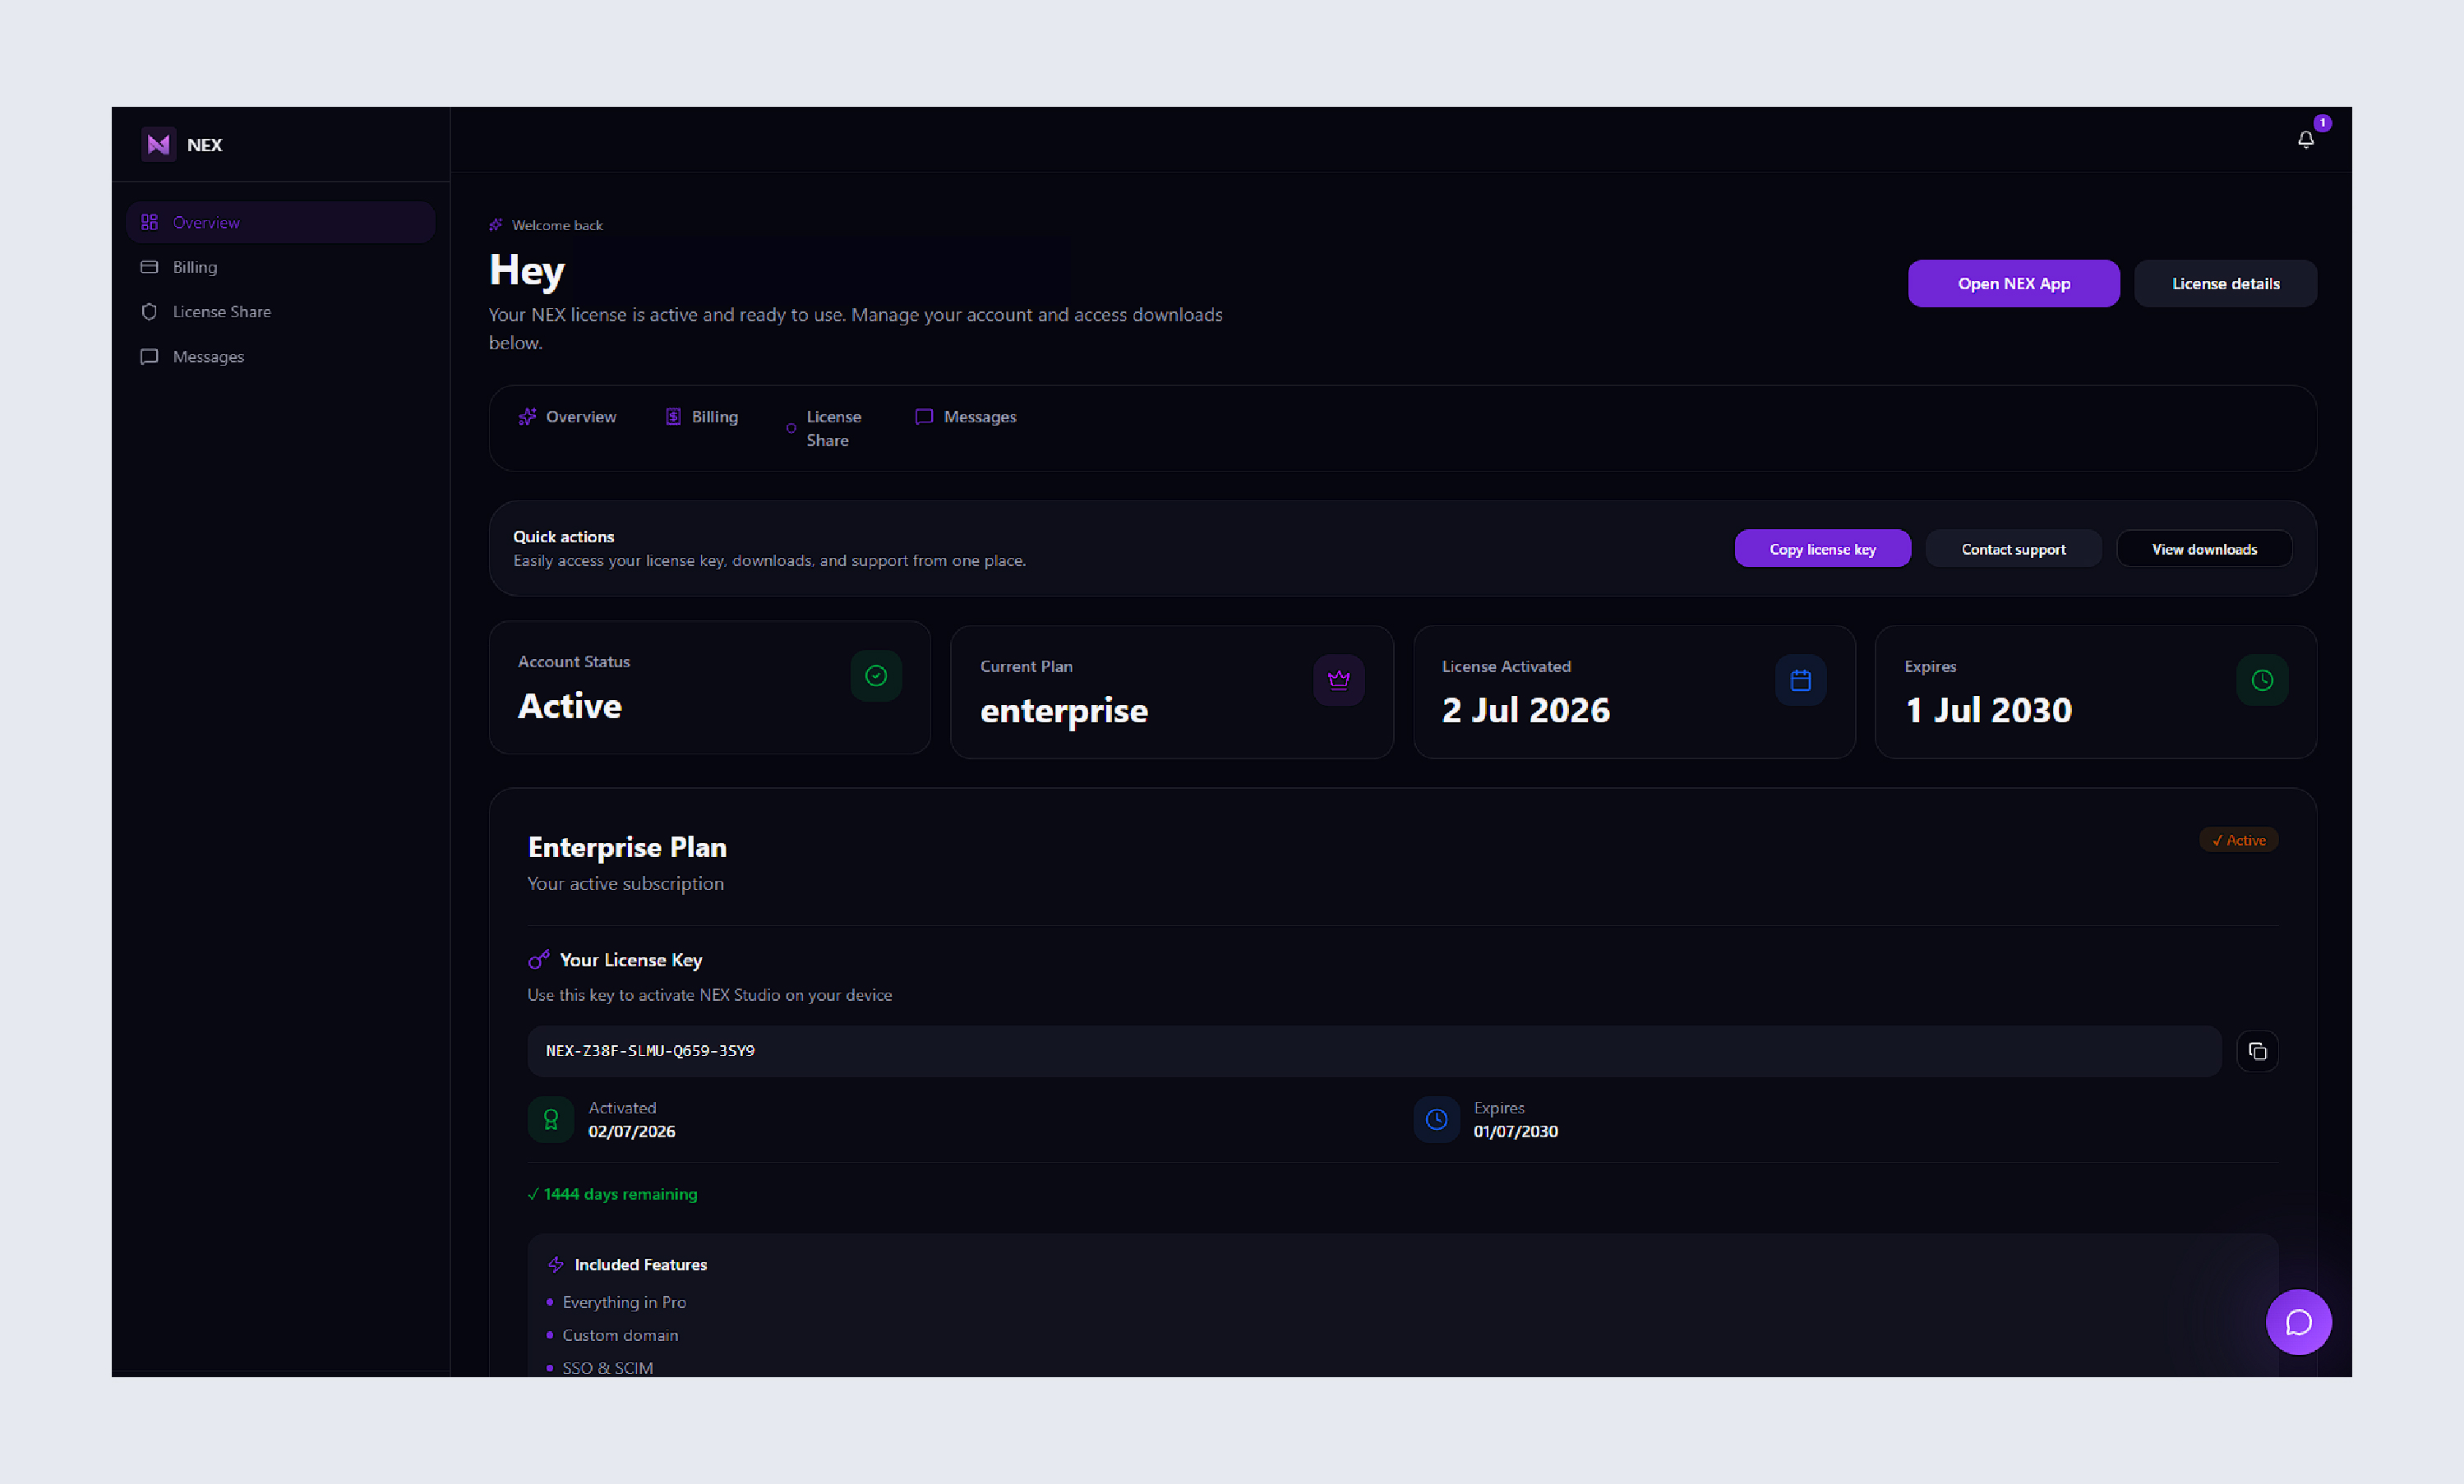Switch to the Billing tab
Viewport: 2464px width, 1484px height.
pos(702,417)
